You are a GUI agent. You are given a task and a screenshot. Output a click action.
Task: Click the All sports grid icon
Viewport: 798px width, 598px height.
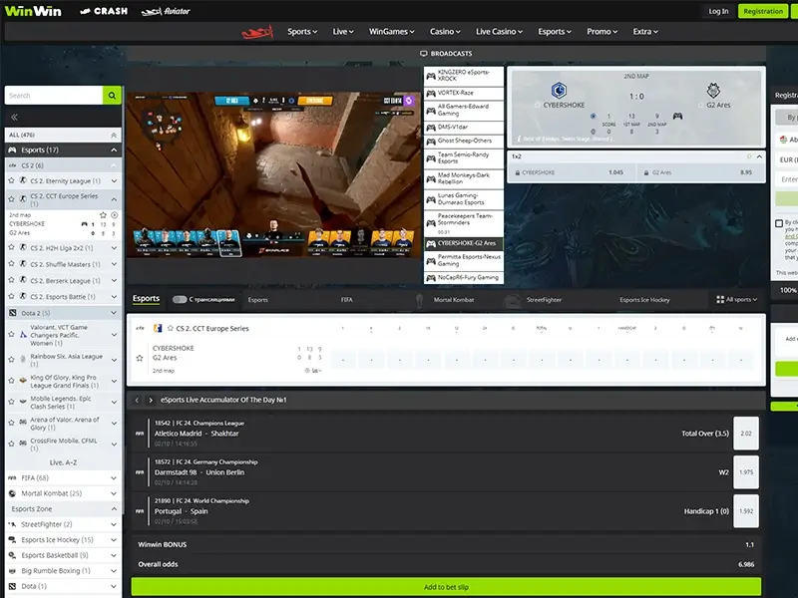tap(720, 300)
